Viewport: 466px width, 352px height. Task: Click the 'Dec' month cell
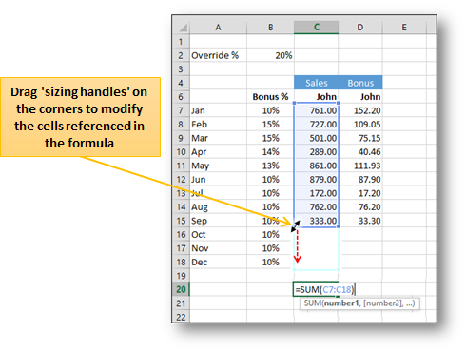click(x=218, y=263)
